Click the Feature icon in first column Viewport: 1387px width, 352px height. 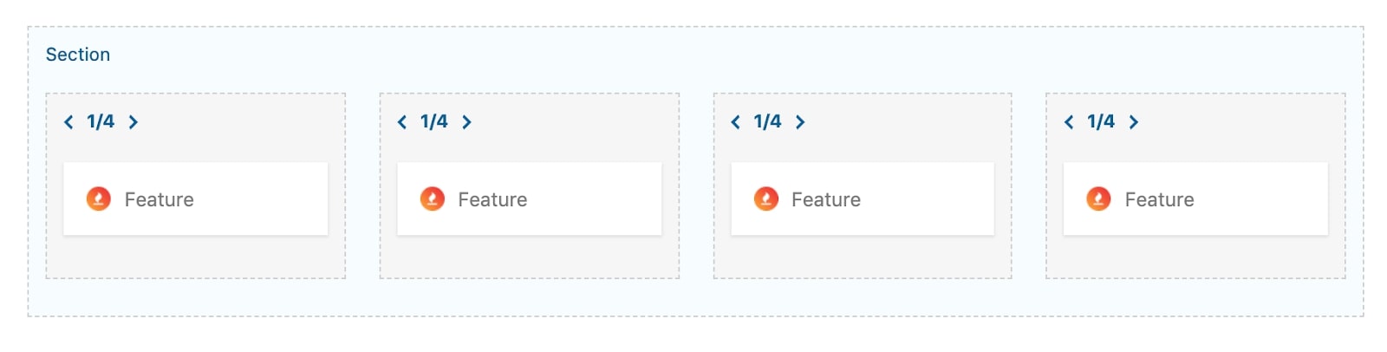[99, 199]
